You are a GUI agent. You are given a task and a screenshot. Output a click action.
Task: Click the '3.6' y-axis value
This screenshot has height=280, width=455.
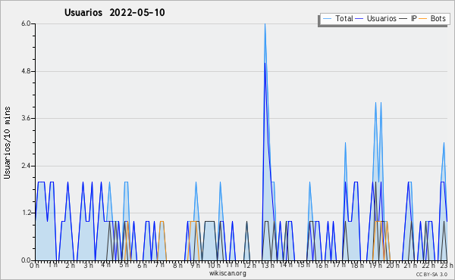click(x=26, y=118)
